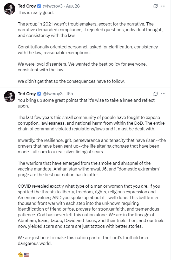Screen dimensions: 171x260
Task: Open the @twcroy3 handle on the 16h post
Action: coord(53,94)
